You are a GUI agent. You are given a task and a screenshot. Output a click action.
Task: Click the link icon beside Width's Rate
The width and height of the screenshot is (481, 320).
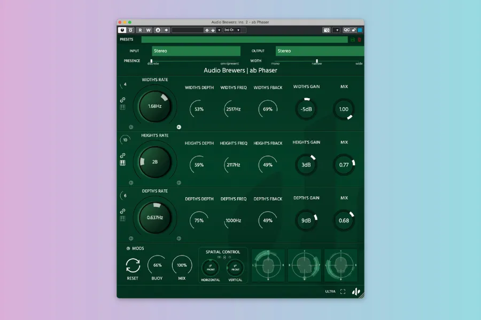coord(122,100)
